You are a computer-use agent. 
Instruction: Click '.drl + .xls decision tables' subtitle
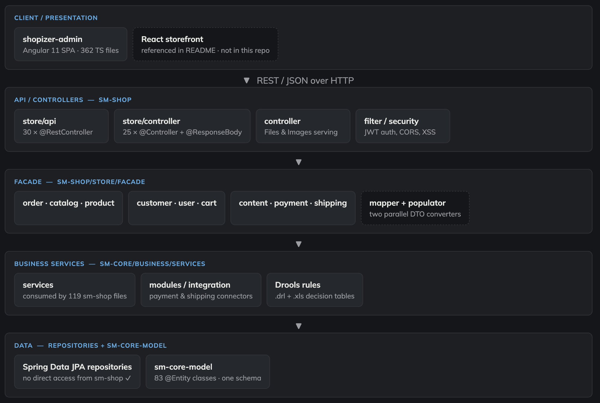[x=315, y=296]
